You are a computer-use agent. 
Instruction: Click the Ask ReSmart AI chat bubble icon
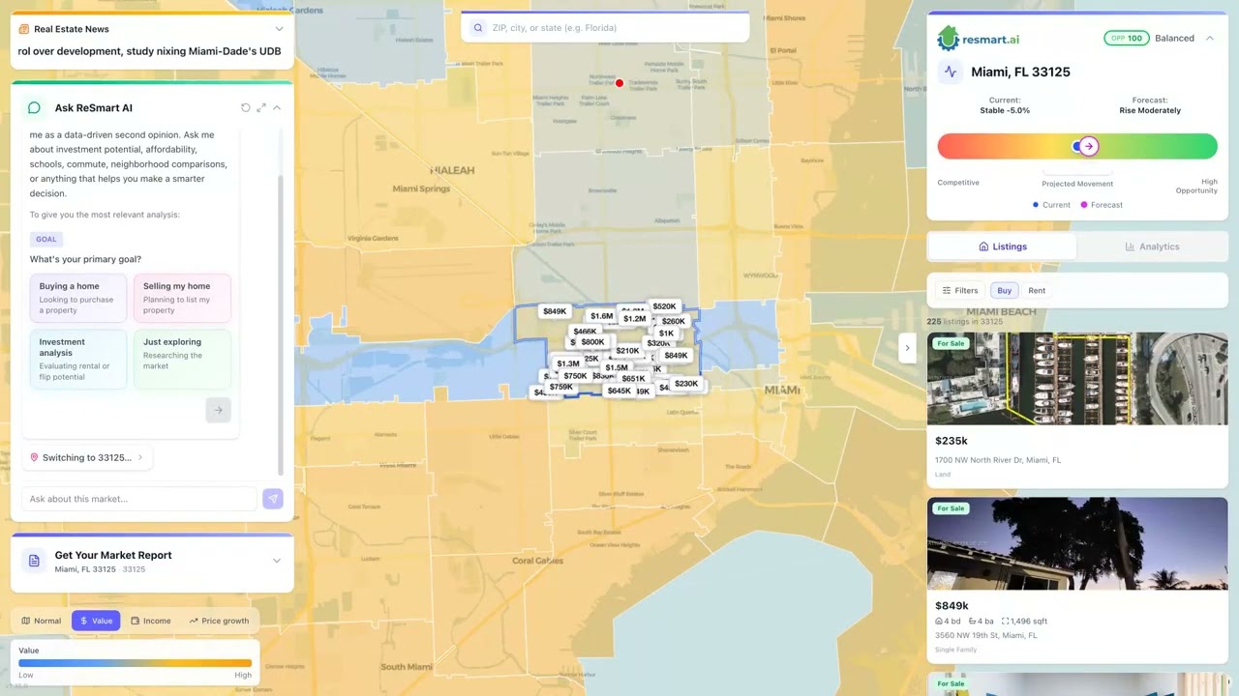click(x=34, y=108)
